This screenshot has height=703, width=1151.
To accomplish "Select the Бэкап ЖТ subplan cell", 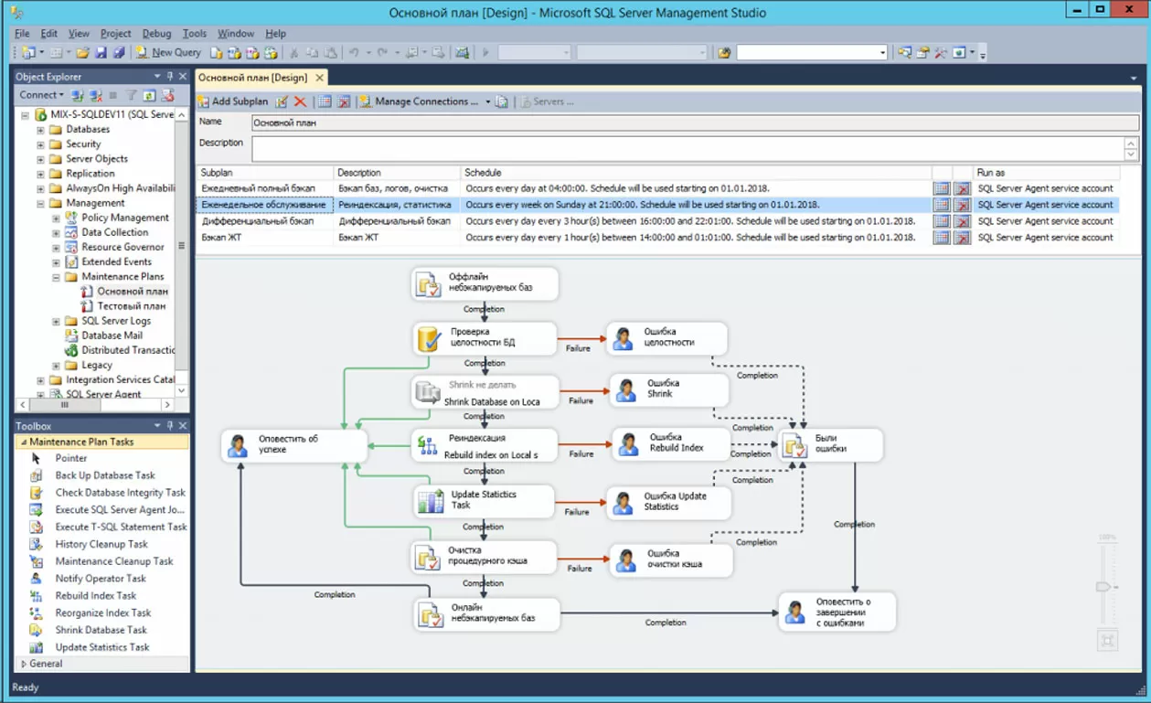I will click(x=263, y=238).
